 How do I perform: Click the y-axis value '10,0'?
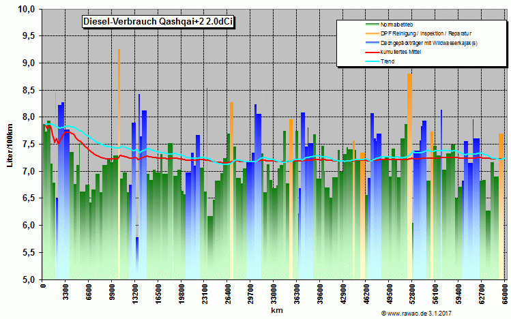pos(26,9)
